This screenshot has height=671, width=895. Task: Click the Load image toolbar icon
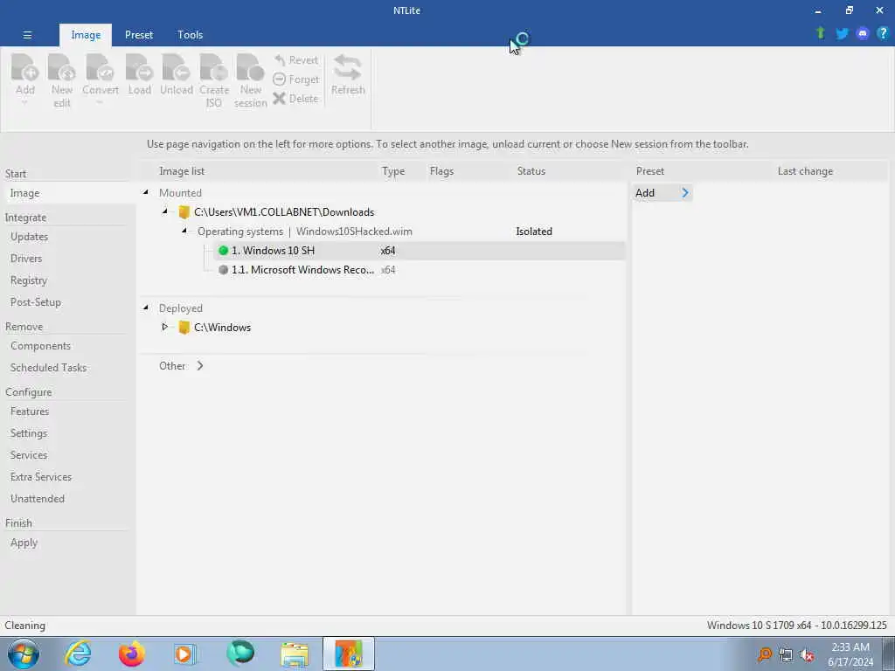click(139, 67)
